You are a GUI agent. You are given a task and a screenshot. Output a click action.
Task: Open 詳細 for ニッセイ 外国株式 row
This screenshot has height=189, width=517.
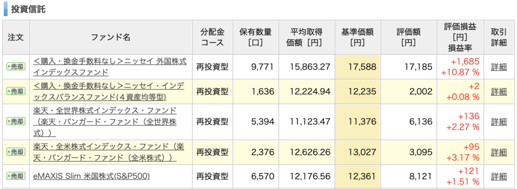coord(498,67)
